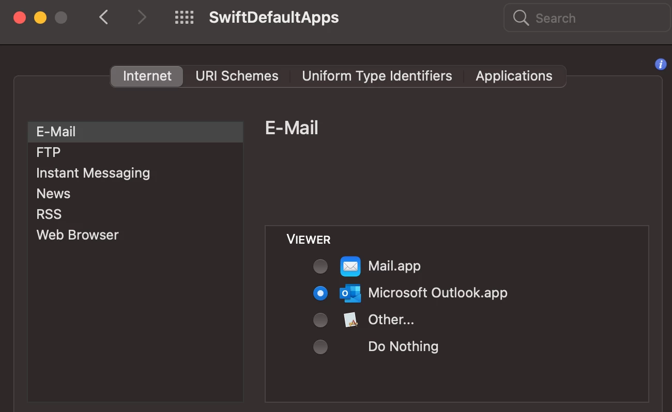This screenshot has height=412, width=672.
Task: Select News in the sidebar list
Action: 135,194
